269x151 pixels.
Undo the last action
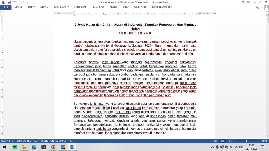(x=15, y=2)
